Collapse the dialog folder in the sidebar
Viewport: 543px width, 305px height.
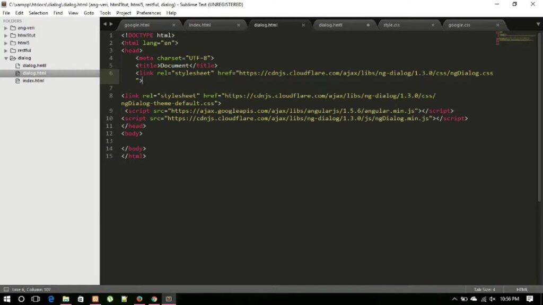[6, 58]
